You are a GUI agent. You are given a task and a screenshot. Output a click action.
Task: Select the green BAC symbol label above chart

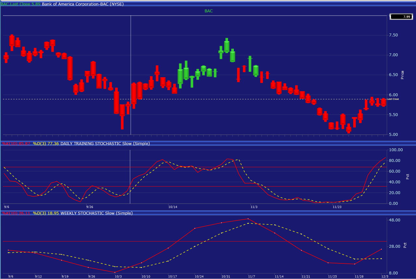pos(208,11)
